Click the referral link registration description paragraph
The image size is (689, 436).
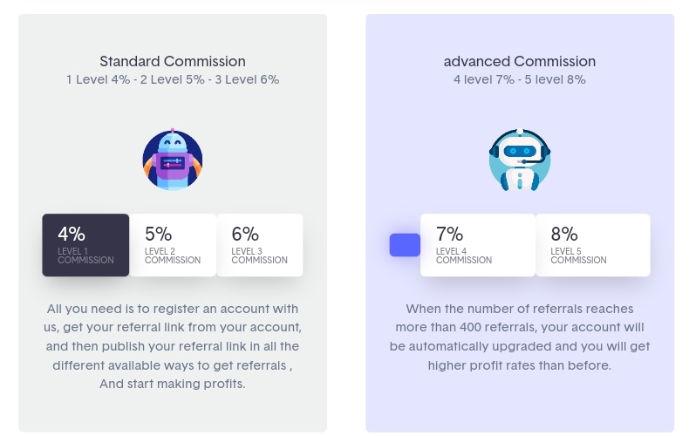173,346
